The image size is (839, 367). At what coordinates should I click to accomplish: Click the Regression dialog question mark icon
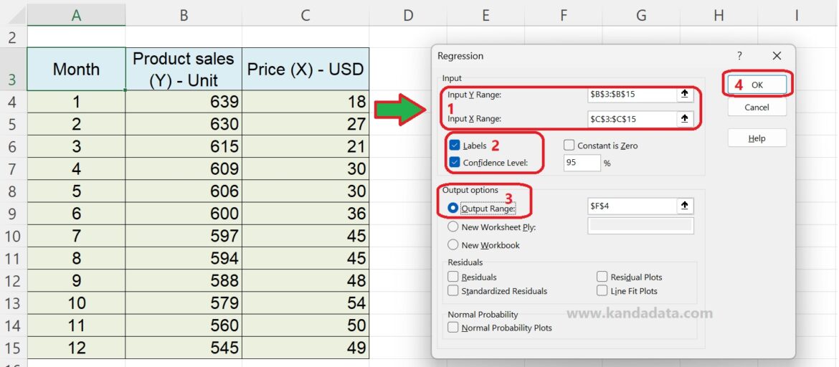pos(739,56)
